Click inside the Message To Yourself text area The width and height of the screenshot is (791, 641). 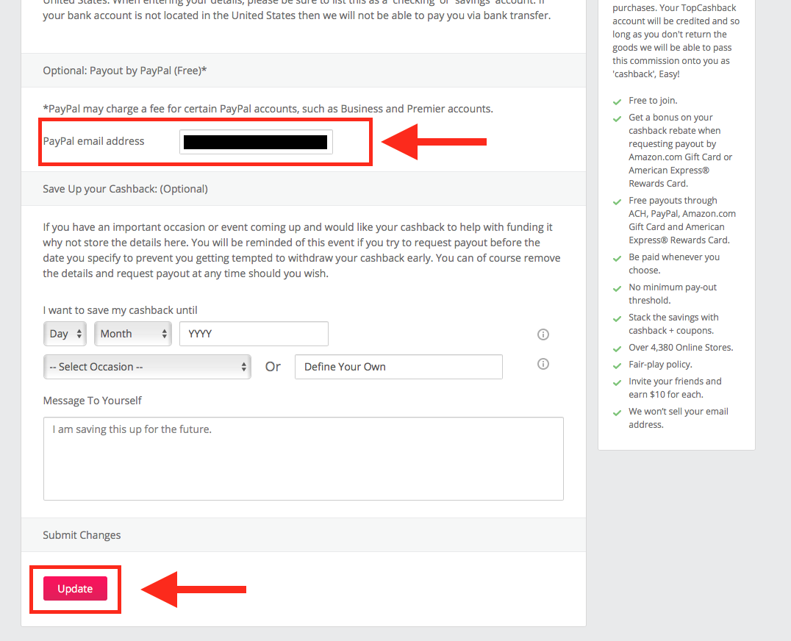coord(303,459)
